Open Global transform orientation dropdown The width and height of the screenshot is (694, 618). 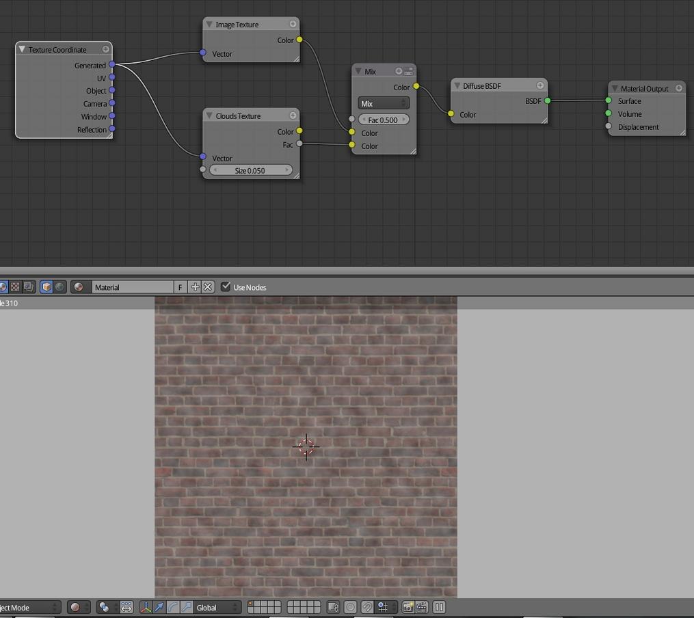coord(217,607)
